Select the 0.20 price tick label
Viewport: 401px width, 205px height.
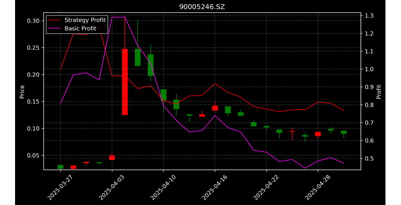pyautogui.click(x=33, y=75)
